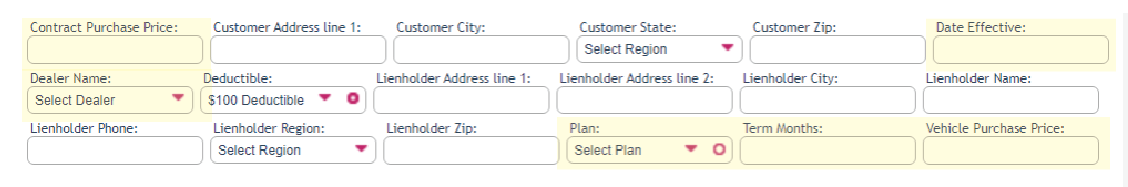
Task: Click the Vehicle Purchase Price field
Action: (x=1011, y=150)
